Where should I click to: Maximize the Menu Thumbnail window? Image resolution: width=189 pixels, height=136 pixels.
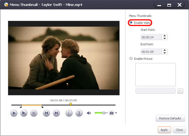click(169, 5)
